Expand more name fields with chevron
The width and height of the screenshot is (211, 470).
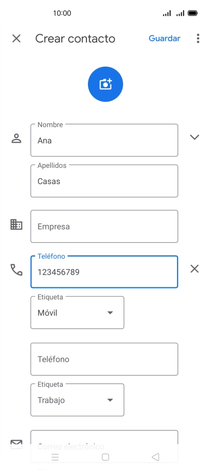pos(195,137)
